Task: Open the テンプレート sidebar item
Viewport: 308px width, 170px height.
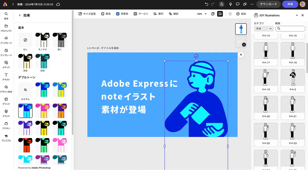Action: 6,52
